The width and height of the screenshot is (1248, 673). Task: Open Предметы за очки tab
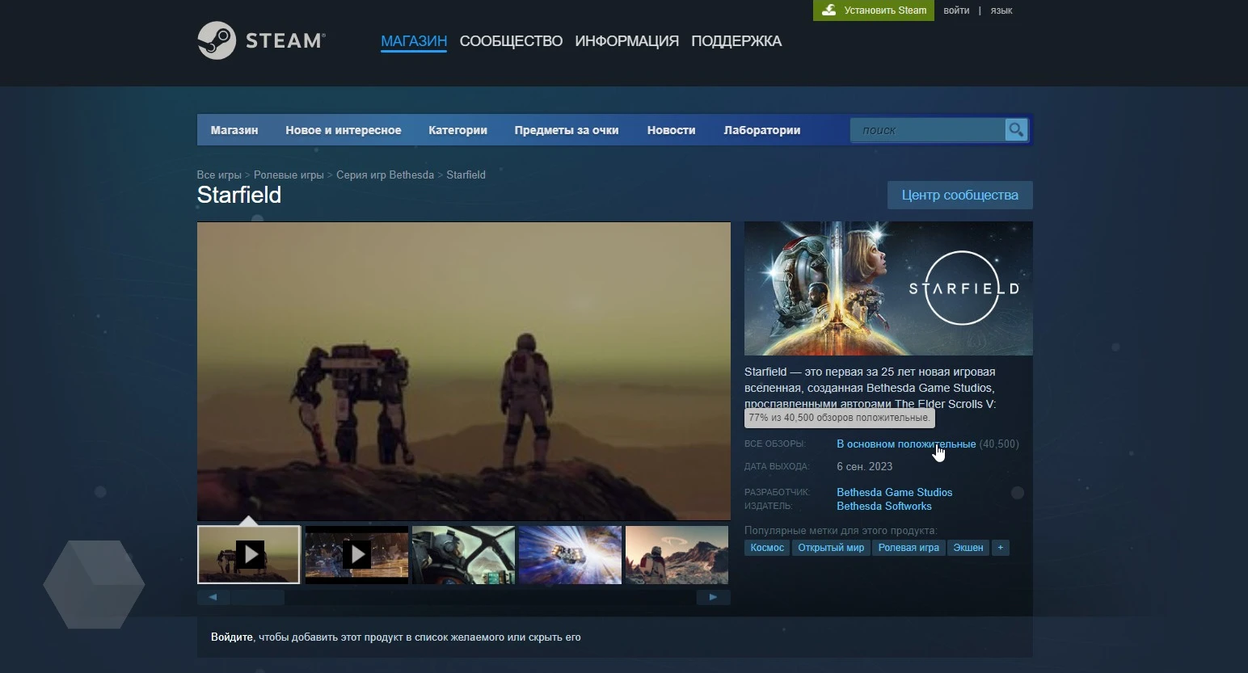[567, 130]
